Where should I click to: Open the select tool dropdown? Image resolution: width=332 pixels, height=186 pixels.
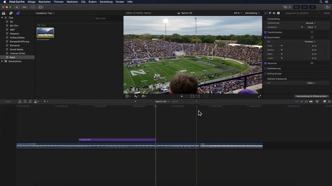[46, 101]
